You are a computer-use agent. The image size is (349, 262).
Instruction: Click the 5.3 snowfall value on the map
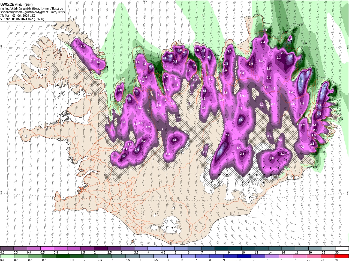pyautogui.click(x=323, y=93)
